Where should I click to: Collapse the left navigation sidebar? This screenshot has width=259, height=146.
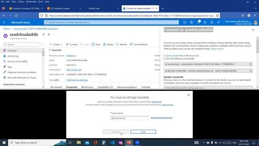pyautogui.click(x=42, y=45)
